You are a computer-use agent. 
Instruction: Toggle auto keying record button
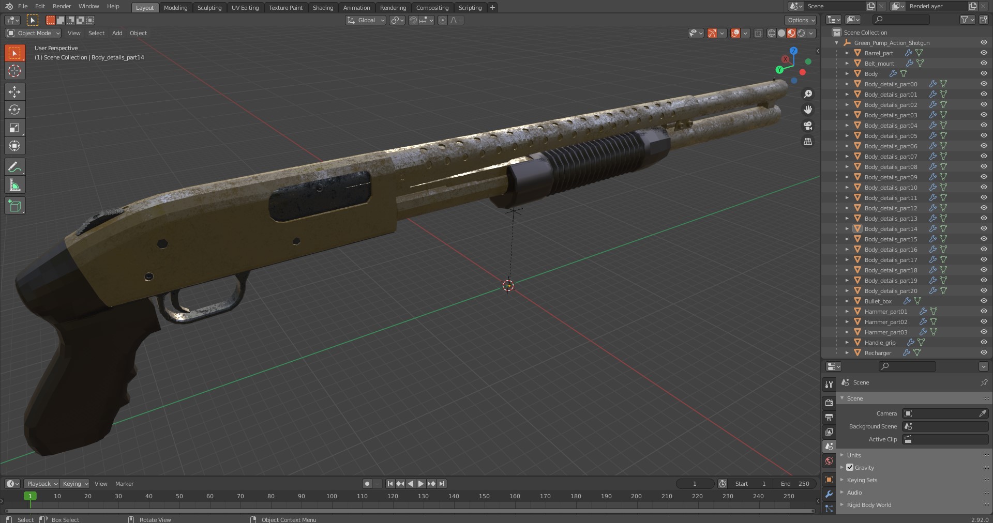tap(367, 484)
